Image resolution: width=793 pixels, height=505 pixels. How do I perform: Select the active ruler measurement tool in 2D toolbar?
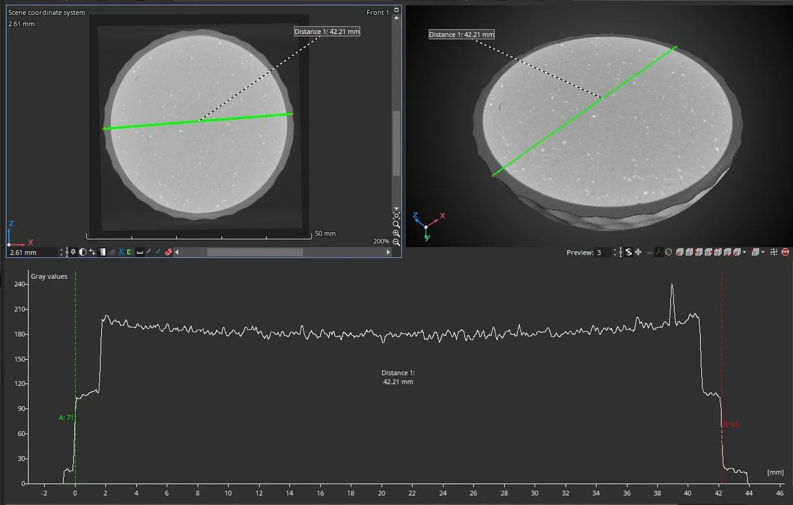[x=139, y=252]
